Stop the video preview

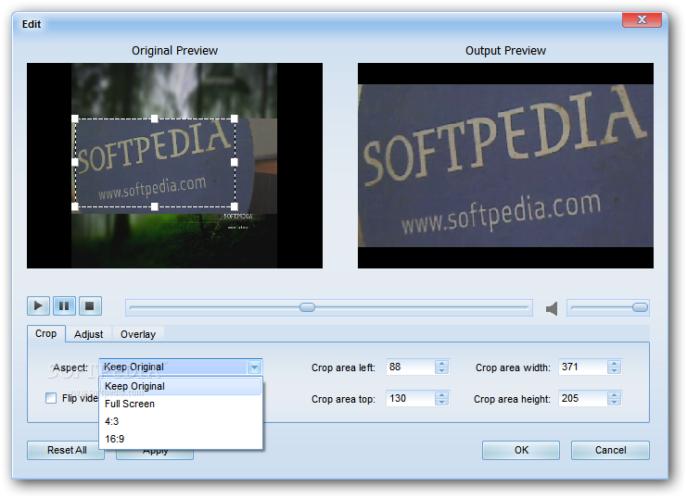coord(90,305)
